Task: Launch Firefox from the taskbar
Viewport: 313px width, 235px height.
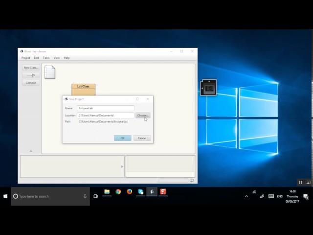Action: [129, 192]
